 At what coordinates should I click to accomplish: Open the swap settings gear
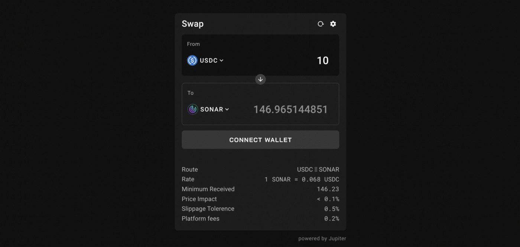pyautogui.click(x=333, y=23)
